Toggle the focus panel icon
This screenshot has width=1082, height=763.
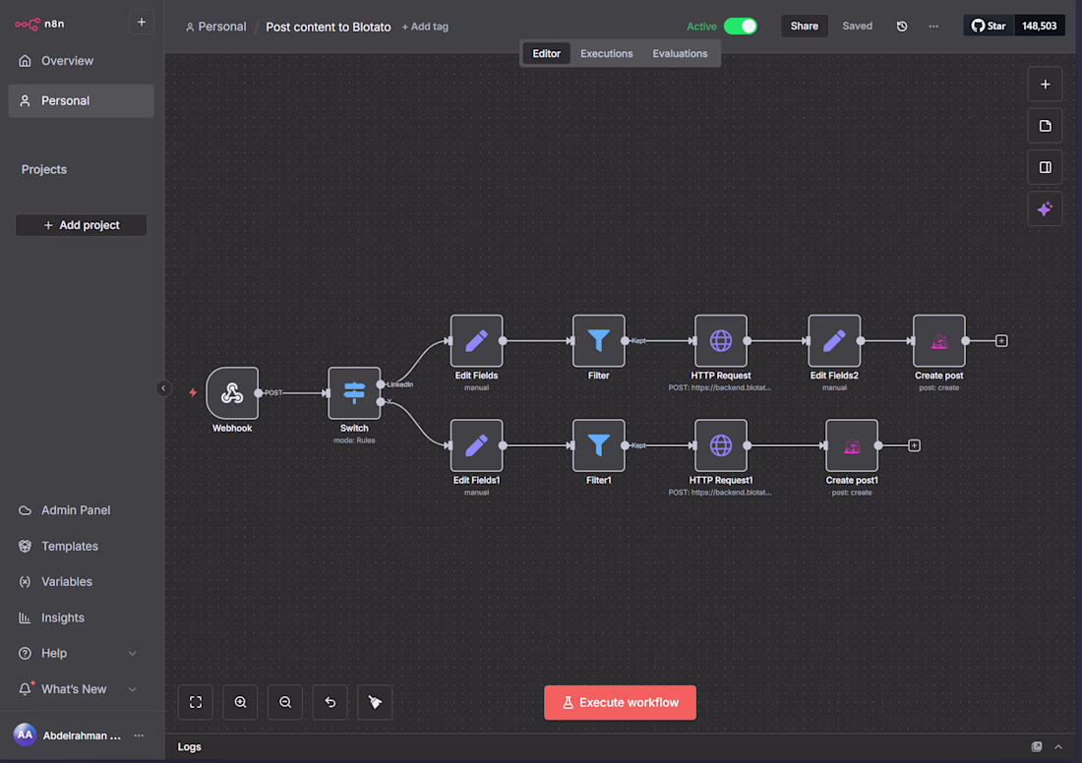pyautogui.click(x=1045, y=167)
